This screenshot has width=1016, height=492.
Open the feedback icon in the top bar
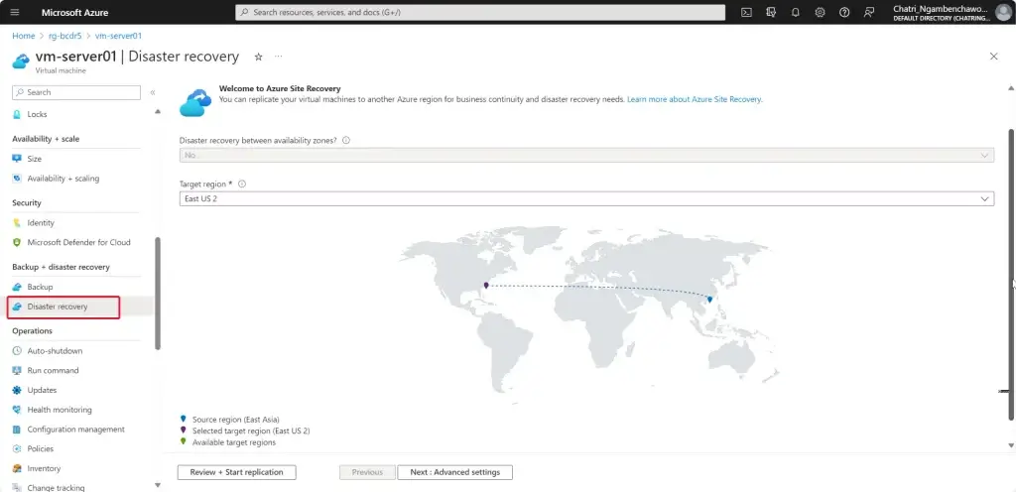click(x=869, y=12)
